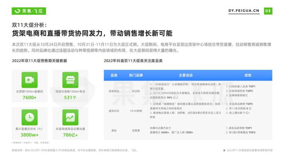284x159 pixels.
Task: Click the 家居用品 category table row
Action: tap(188, 91)
